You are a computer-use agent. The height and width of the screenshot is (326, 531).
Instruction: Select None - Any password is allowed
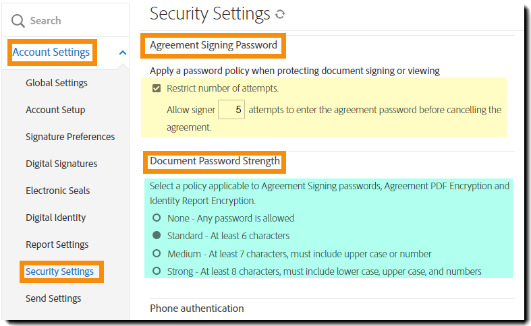(x=157, y=218)
